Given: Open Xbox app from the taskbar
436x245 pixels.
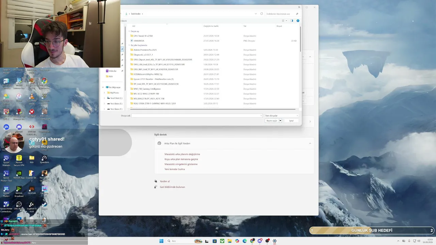Looking at the screenshot, I should point(222,241).
